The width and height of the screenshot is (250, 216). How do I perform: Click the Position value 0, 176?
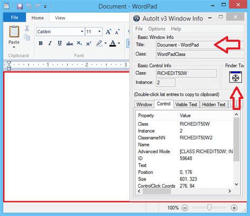[x=186, y=172]
